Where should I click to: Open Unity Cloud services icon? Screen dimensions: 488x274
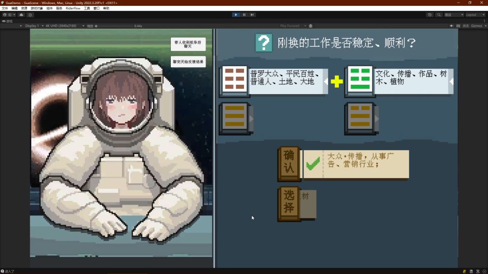click(21, 15)
